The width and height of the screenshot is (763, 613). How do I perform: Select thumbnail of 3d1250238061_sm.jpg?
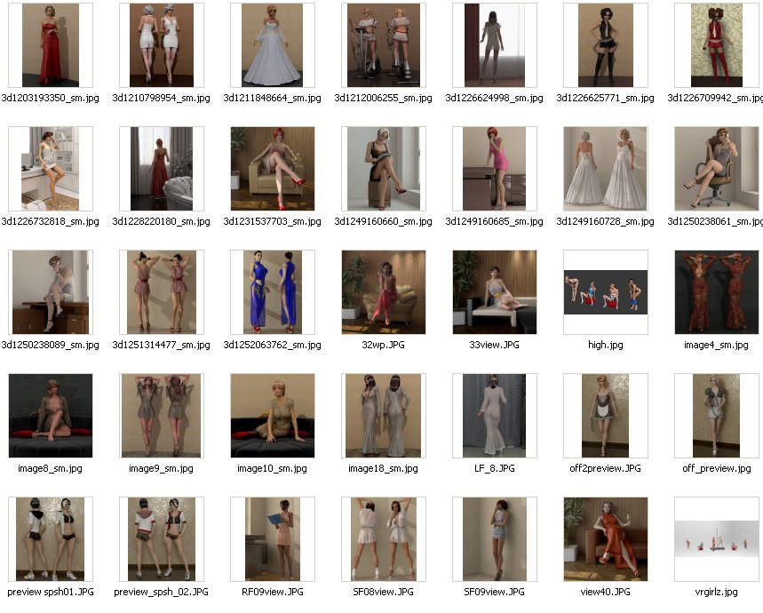pos(716,169)
